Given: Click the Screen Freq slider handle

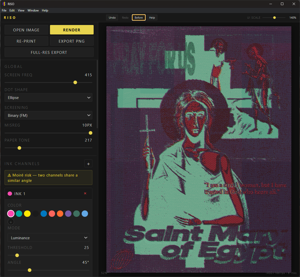Looking at the screenshot, I should (x=75, y=82).
